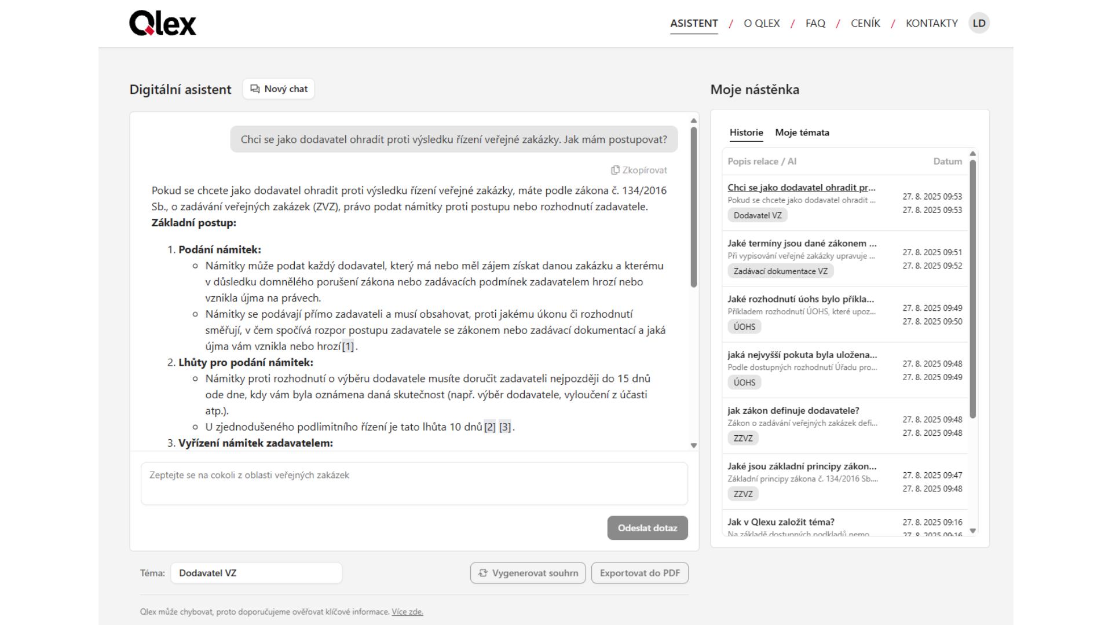Open history item 'Jaké rozhodnutí úohs bylo příkla...'
This screenshot has width=1112, height=625.
[x=801, y=299]
